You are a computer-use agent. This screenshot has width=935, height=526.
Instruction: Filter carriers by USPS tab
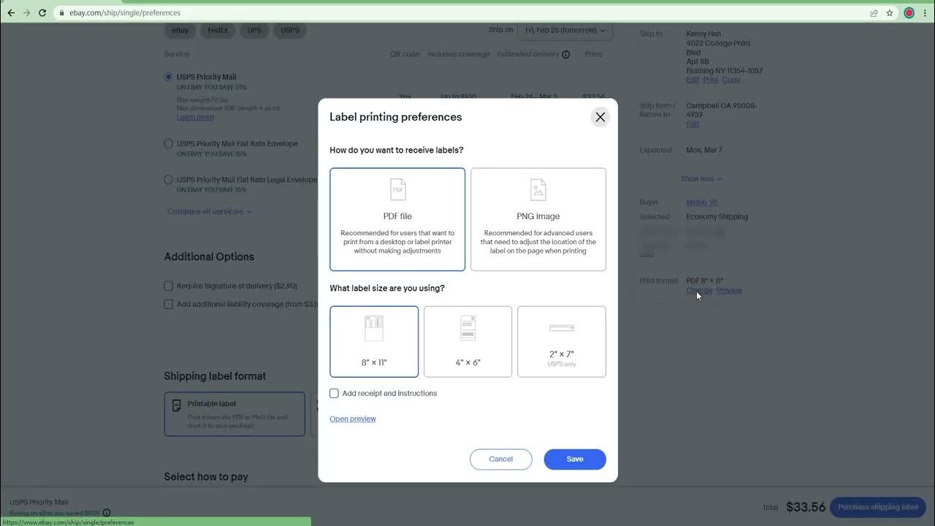click(290, 30)
